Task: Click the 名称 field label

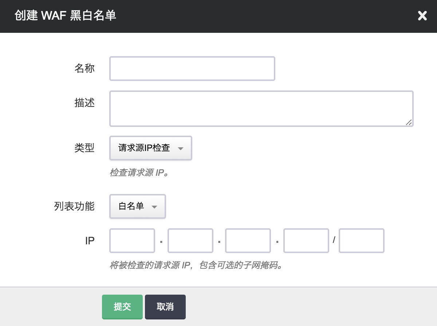Action: [x=84, y=69]
